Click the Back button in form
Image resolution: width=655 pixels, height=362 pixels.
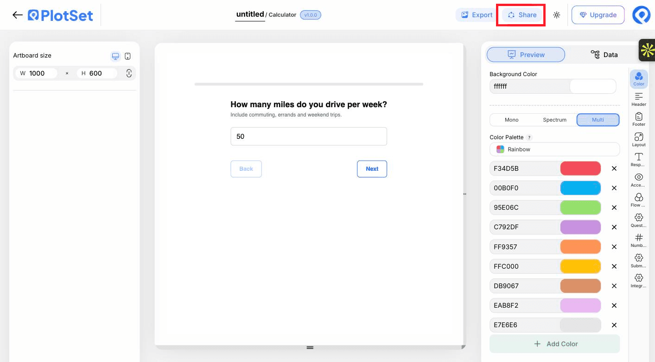tap(246, 169)
